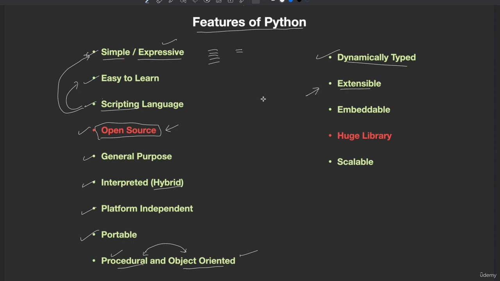Select the pen tool in top toolbar

click(147, 1)
